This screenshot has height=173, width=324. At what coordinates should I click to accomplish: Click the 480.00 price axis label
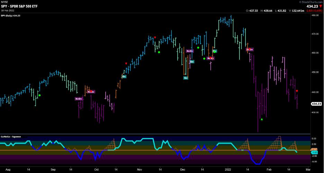(x=315, y=16)
